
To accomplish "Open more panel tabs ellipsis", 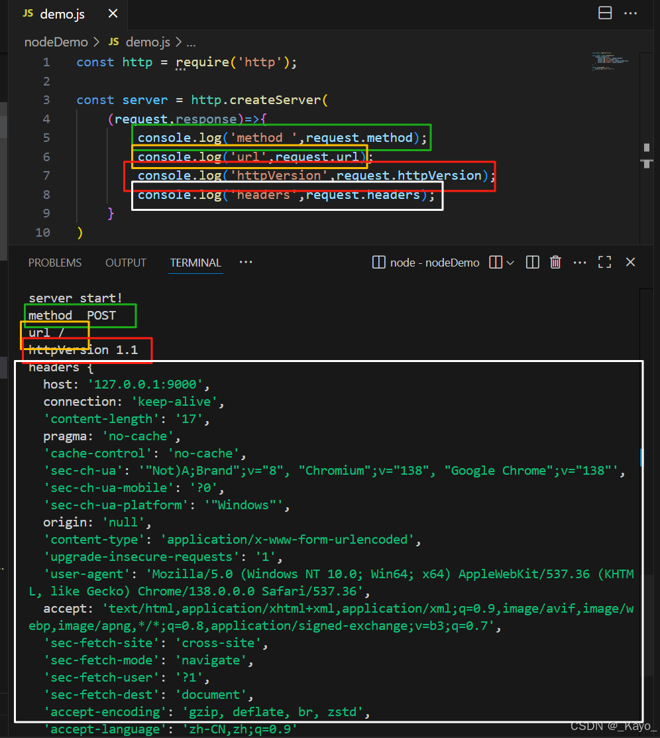I will coord(246,262).
